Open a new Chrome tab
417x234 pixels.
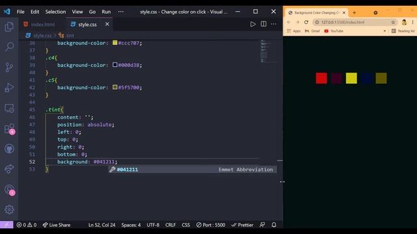click(354, 12)
